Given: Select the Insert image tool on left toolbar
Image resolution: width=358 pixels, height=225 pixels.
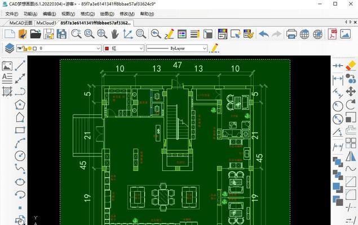Looking at the screenshot, I should coord(7,66).
